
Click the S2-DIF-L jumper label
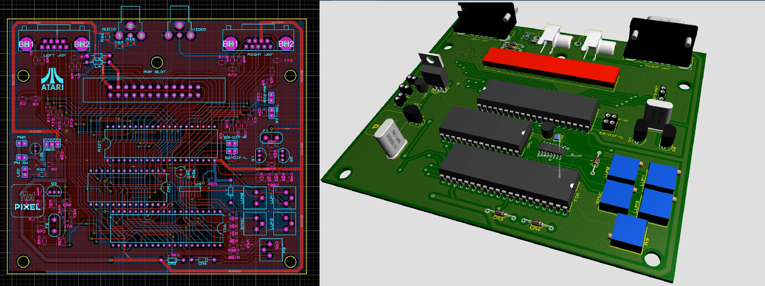coord(235,158)
